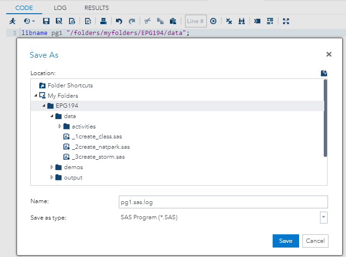Click the folder tree vertical scrollbar
Screen dimensions: 346x257
325,118
